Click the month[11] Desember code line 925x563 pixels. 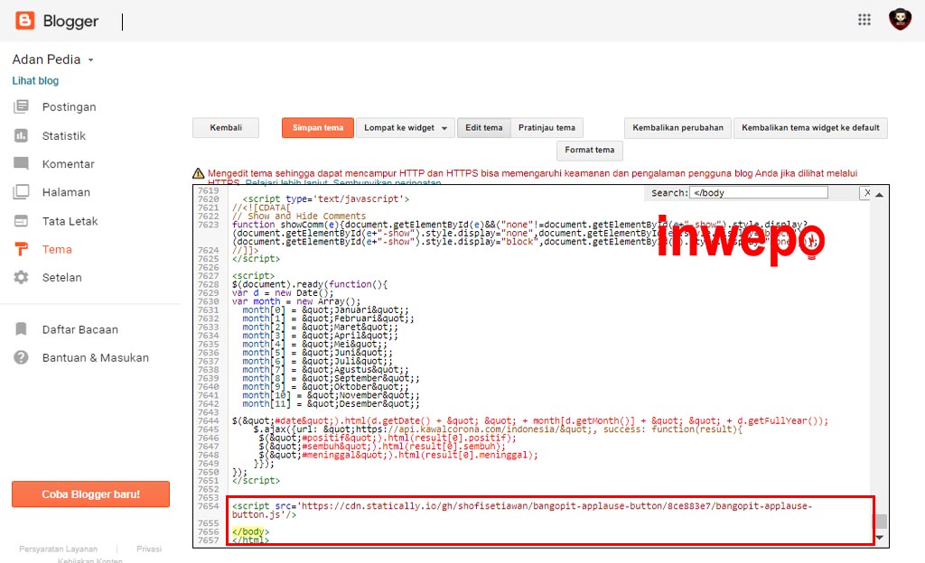coord(331,404)
